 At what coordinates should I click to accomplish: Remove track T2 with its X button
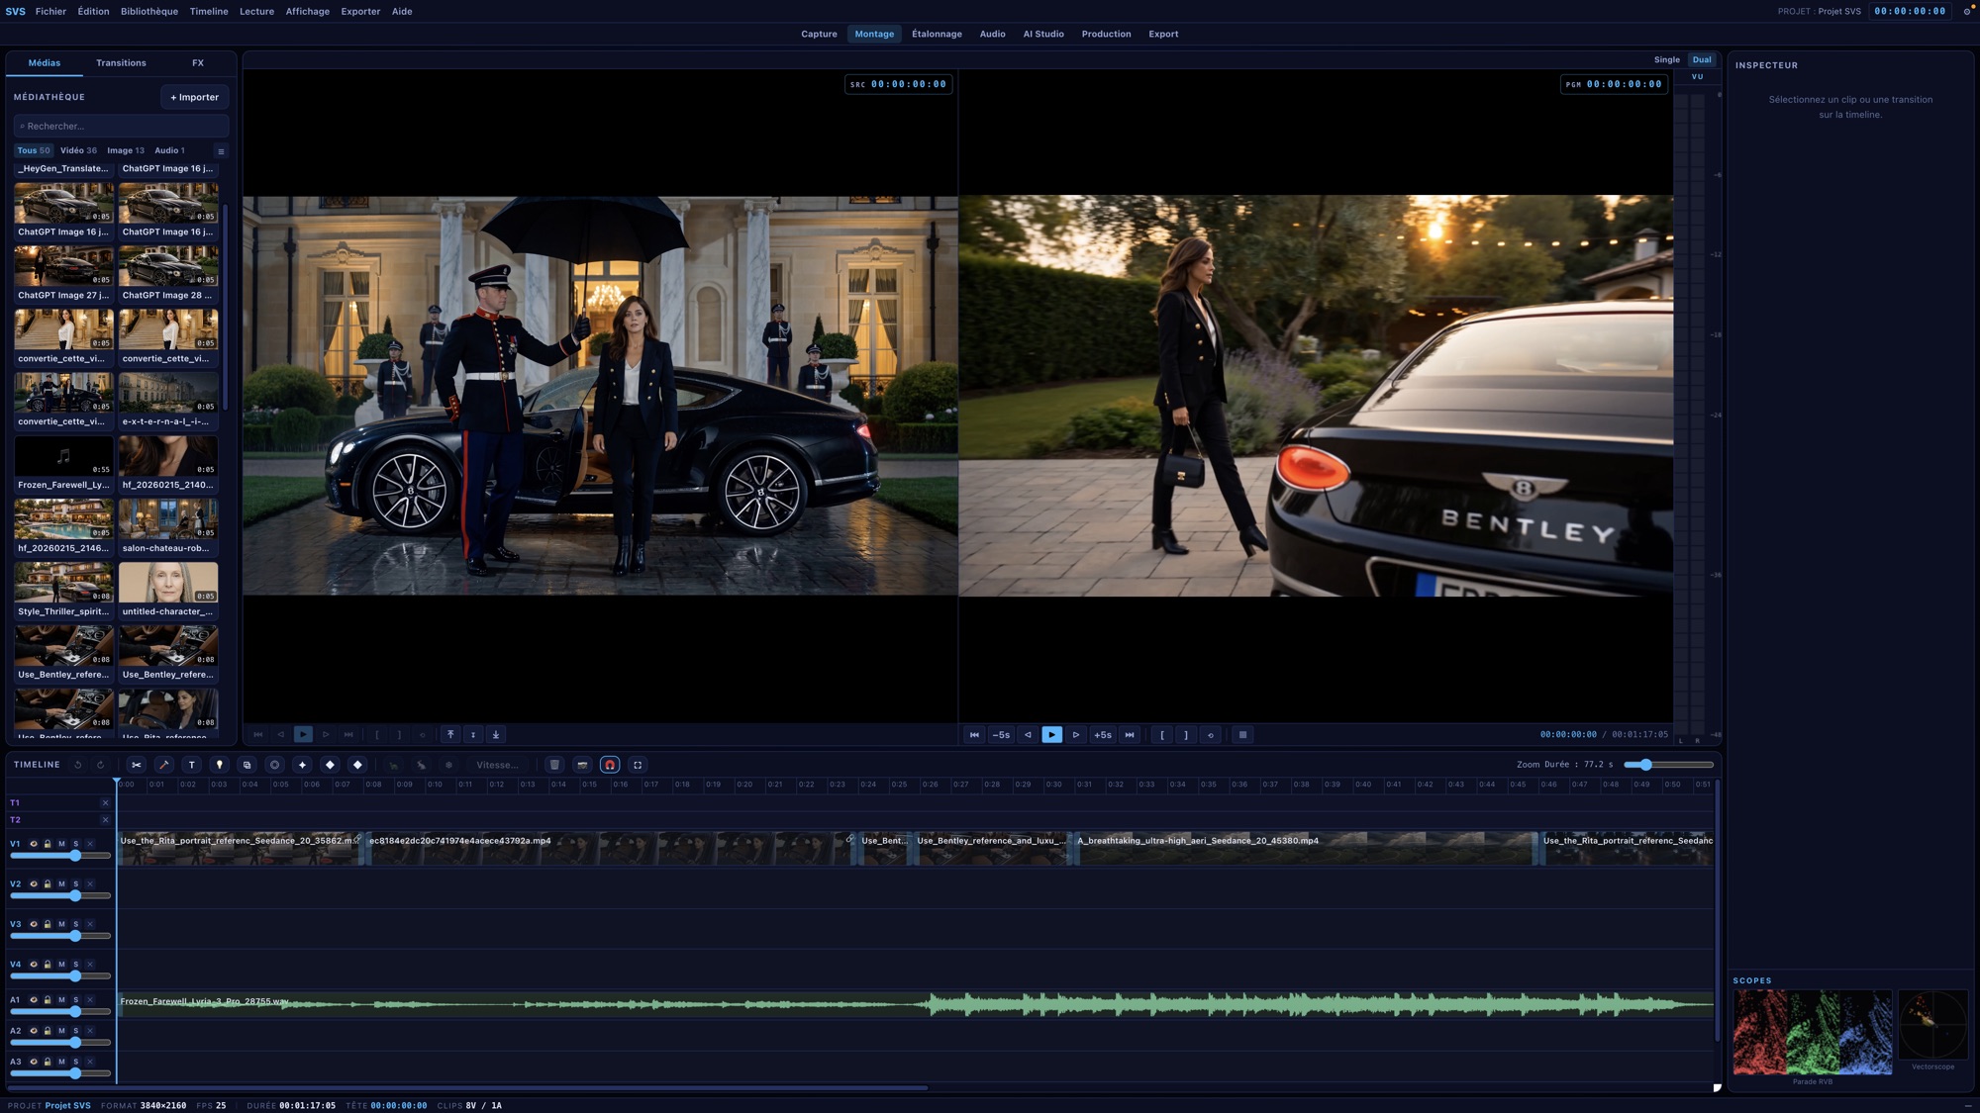105,820
